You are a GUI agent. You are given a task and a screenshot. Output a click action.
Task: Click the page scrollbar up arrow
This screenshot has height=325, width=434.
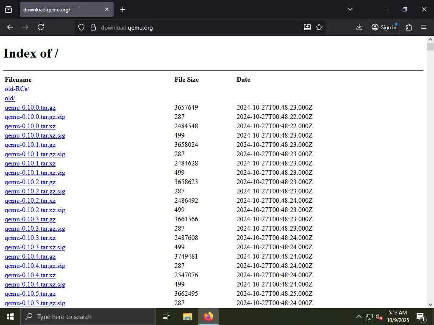pos(430,39)
